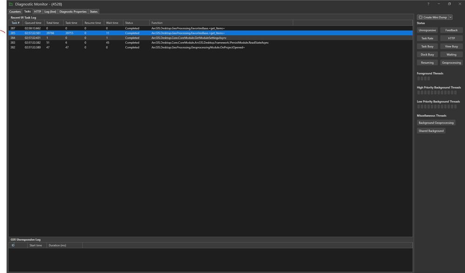Click the total time value 51
The width and height of the screenshot is (465, 273).
click(x=48, y=43)
